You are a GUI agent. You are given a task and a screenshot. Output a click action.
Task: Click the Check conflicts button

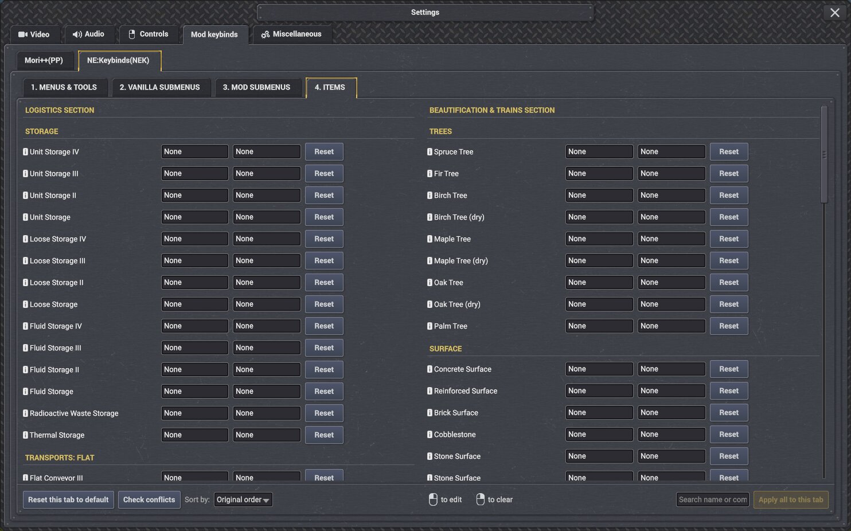[149, 499]
